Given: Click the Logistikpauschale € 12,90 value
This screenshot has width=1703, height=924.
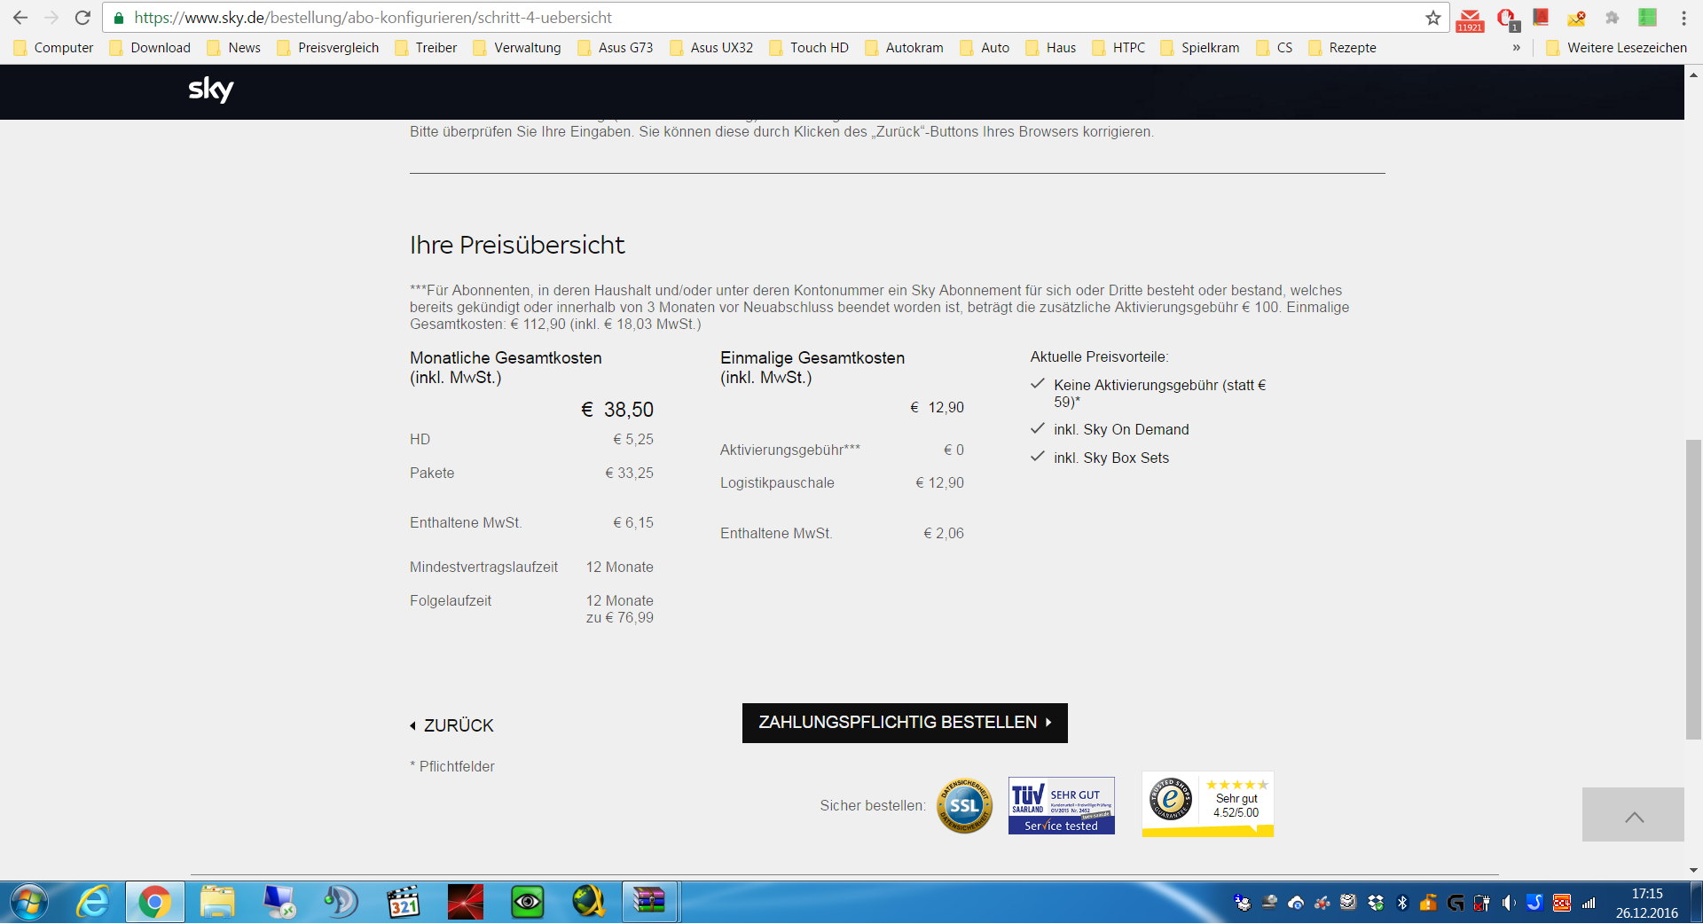Looking at the screenshot, I should 939,483.
